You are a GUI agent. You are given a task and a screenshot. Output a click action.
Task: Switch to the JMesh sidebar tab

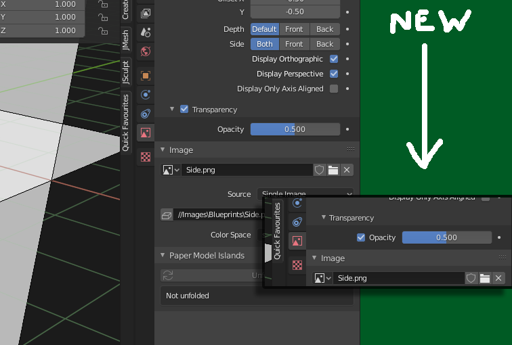(x=125, y=40)
